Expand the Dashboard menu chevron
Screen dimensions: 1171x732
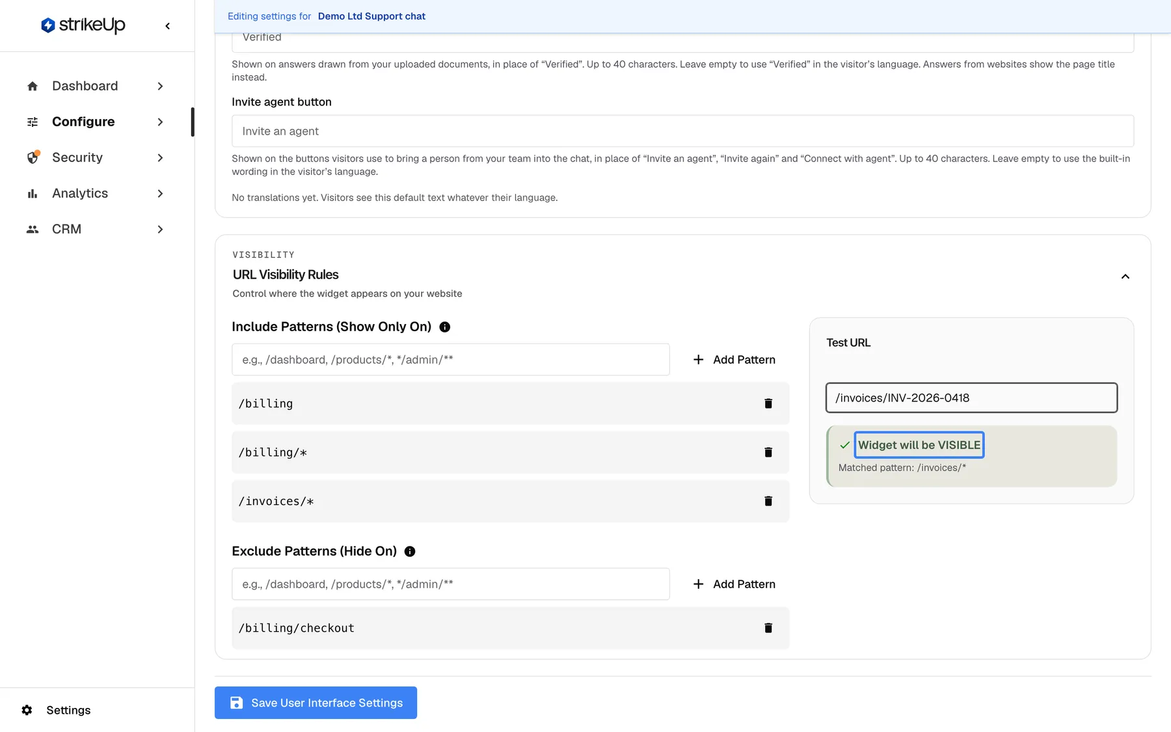pyautogui.click(x=160, y=86)
